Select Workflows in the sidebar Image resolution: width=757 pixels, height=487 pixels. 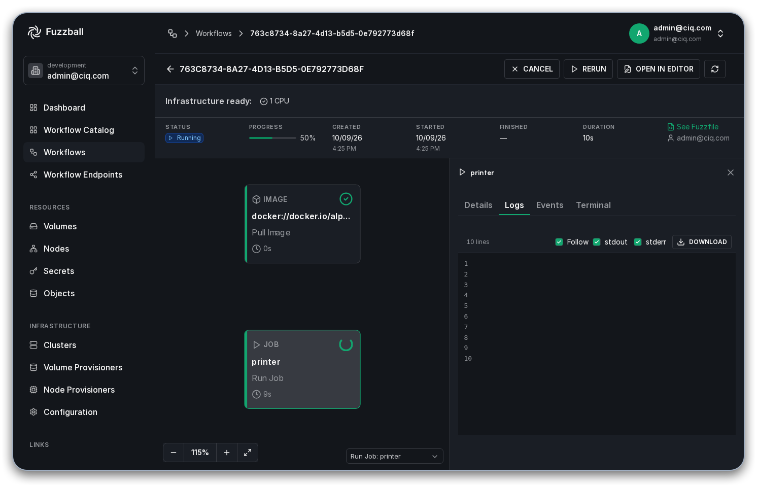pyautogui.click(x=84, y=152)
